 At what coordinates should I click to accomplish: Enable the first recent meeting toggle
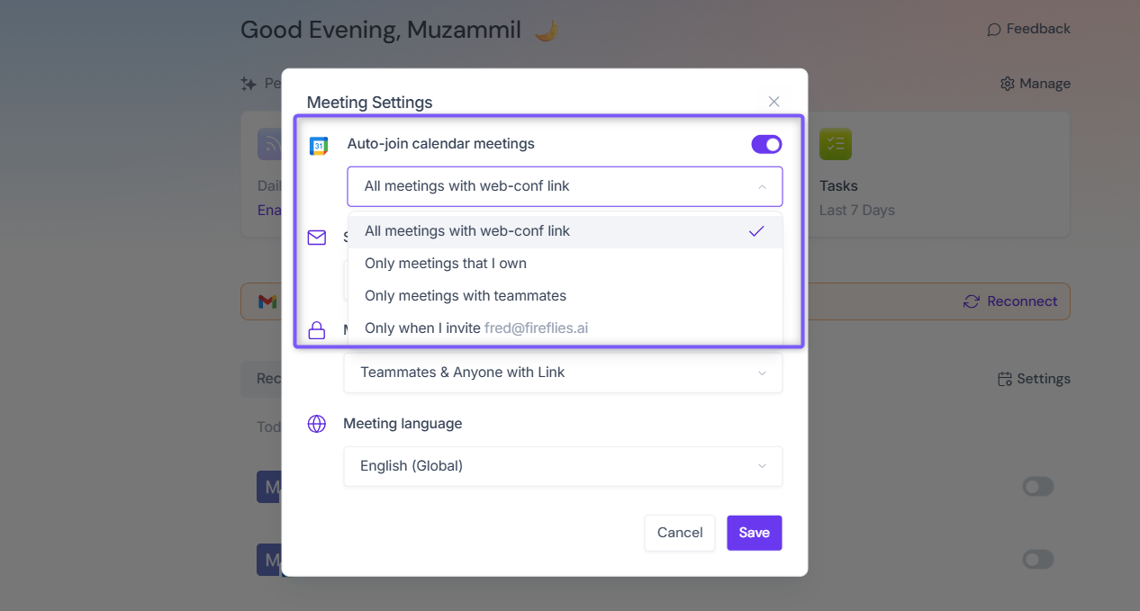1037,487
